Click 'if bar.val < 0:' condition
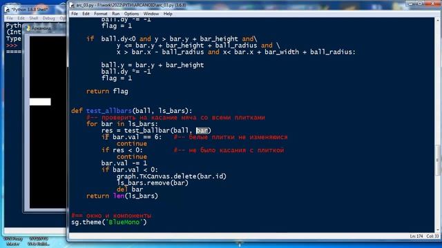Image resolution: width=442 pixels, height=248 pixels. point(130,170)
